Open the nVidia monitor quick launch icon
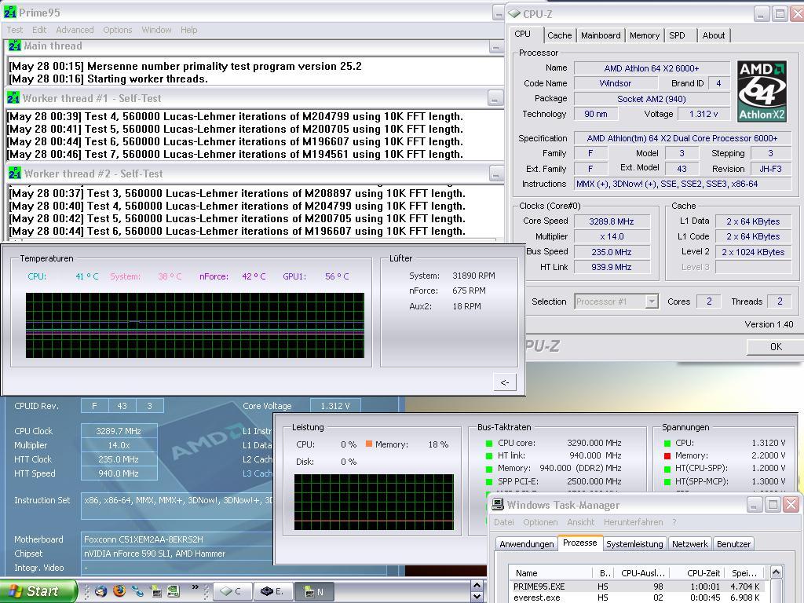Image resolution: width=804 pixels, height=603 pixels. (x=156, y=592)
